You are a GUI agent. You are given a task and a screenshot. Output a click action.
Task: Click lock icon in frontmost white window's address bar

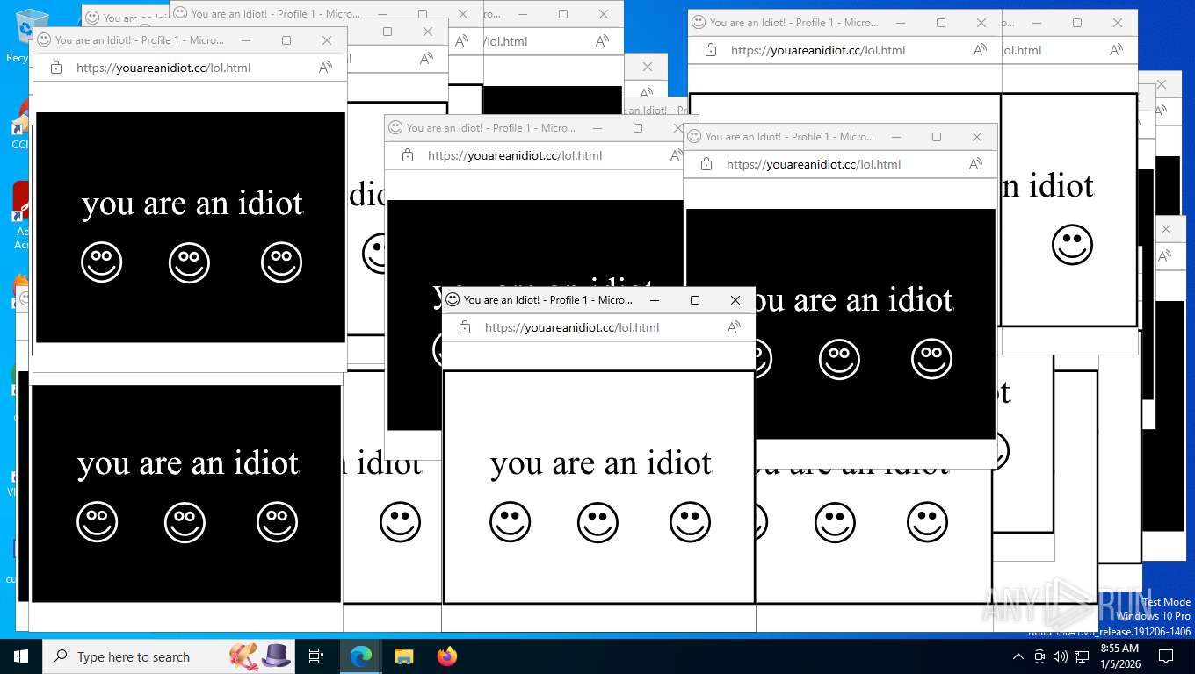[x=465, y=327]
